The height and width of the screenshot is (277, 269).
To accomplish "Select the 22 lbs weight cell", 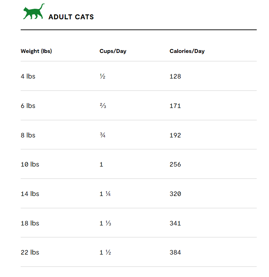I will point(30,252).
